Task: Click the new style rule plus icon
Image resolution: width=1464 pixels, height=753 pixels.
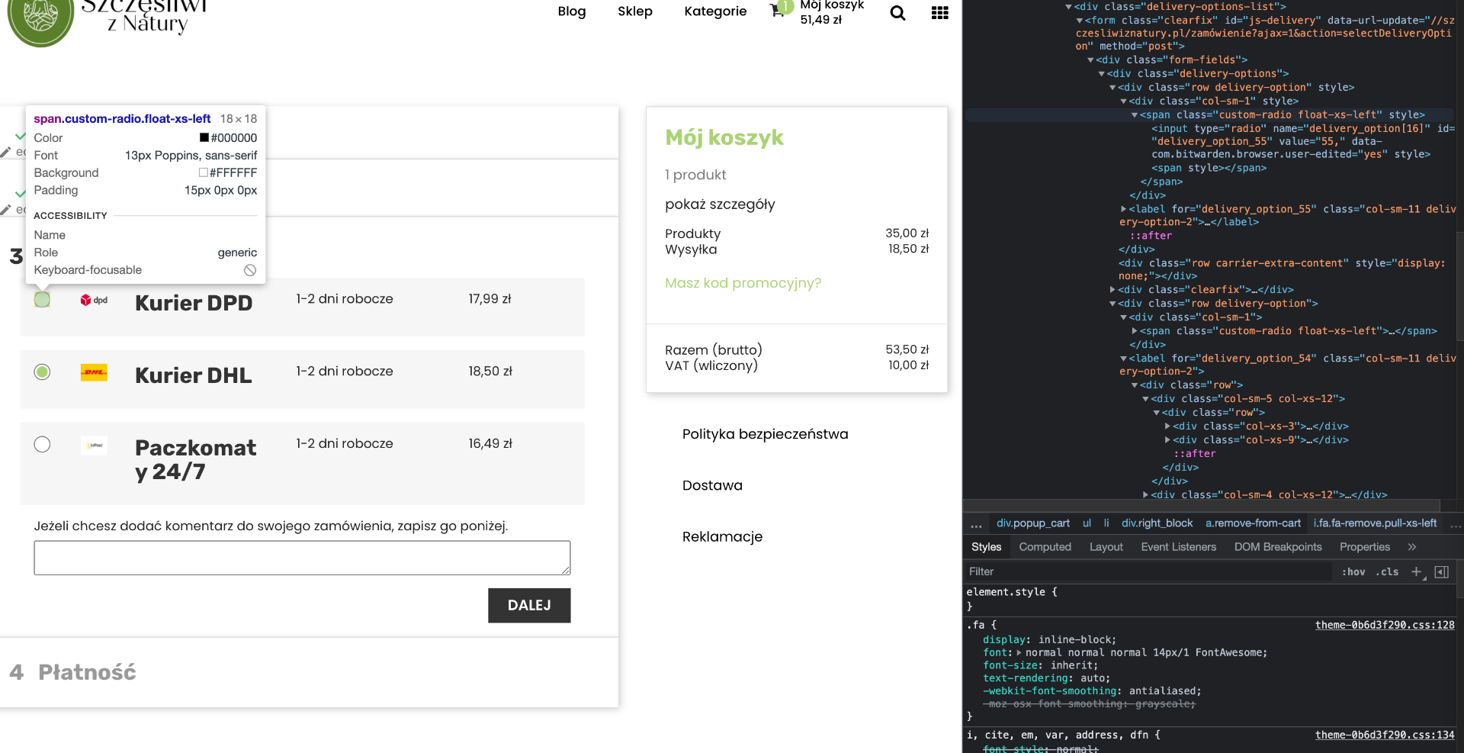Action: (1416, 571)
